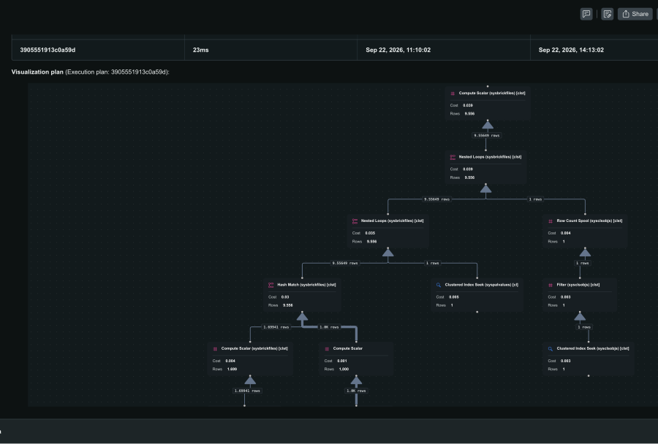
Task: Click rows value 1,000 on Compute Scalar
Action: coord(344,369)
